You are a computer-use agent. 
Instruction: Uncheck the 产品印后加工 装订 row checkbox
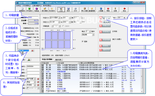point(43,91)
